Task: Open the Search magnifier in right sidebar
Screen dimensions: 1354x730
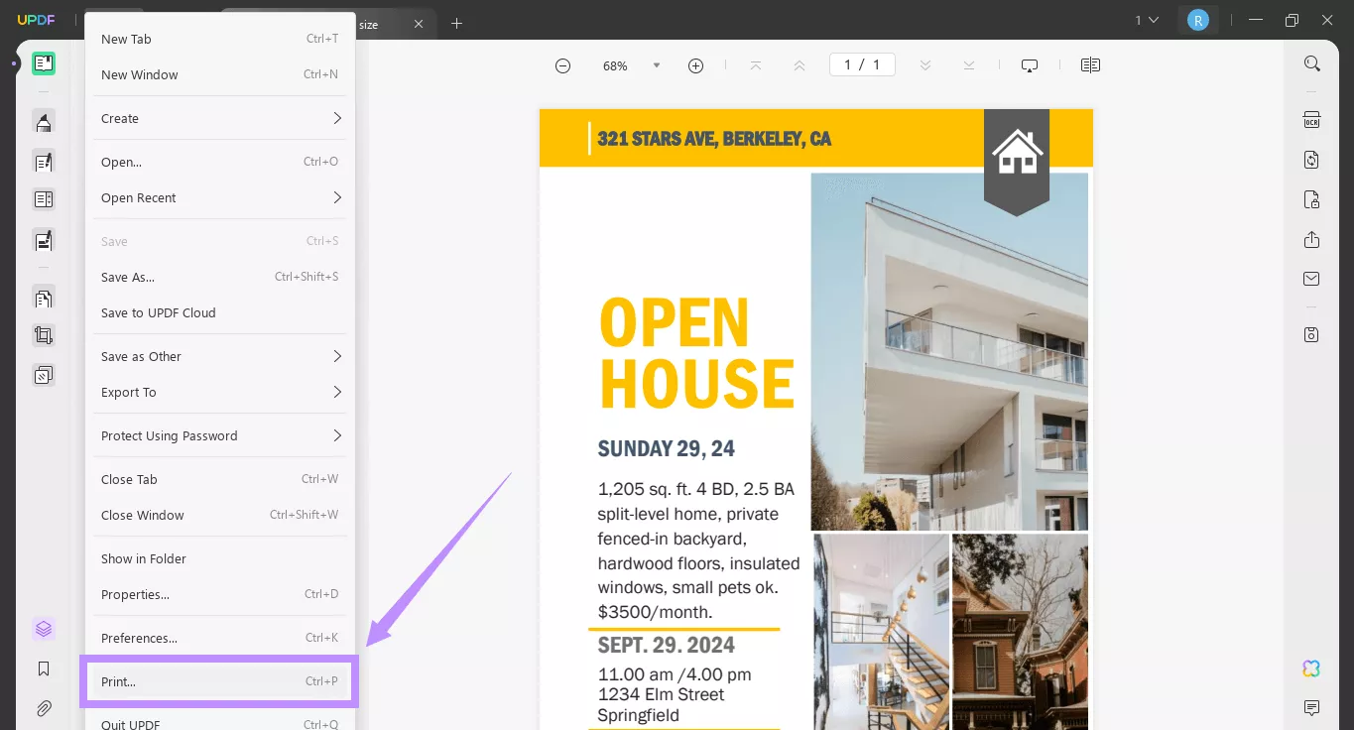Action: pyautogui.click(x=1312, y=63)
